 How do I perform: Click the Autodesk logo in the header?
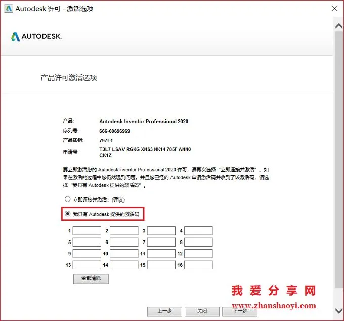[x=36, y=36]
